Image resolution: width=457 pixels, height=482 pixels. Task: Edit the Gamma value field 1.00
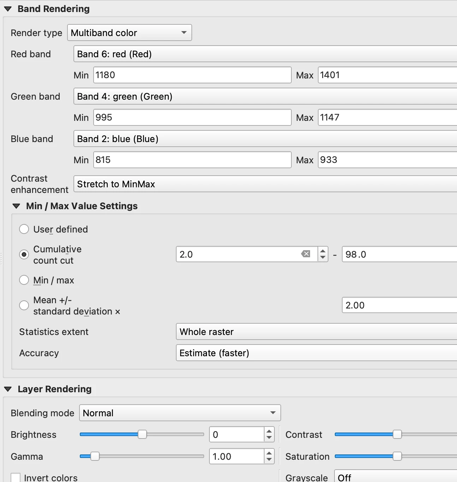[x=237, y=456]
